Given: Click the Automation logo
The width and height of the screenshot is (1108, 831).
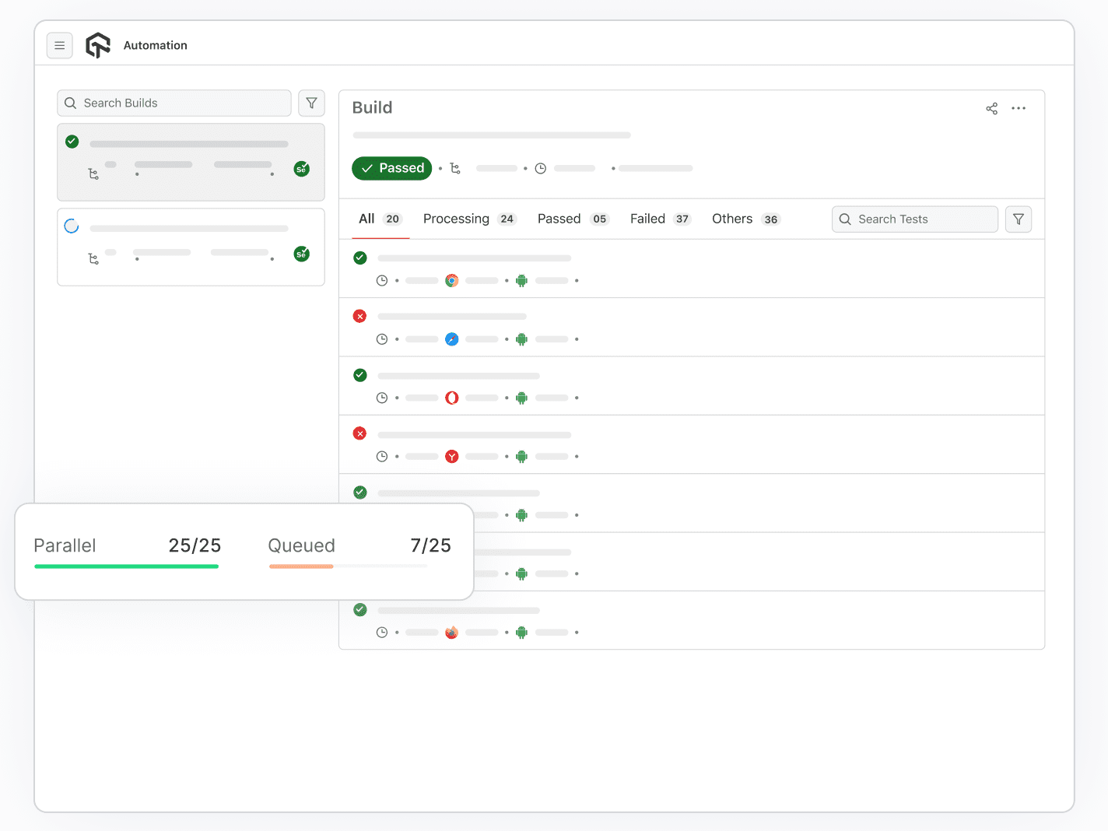Looking at the screenshot, I should (98, 45).
